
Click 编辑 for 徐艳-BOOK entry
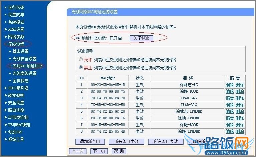[x=230, y=125]
